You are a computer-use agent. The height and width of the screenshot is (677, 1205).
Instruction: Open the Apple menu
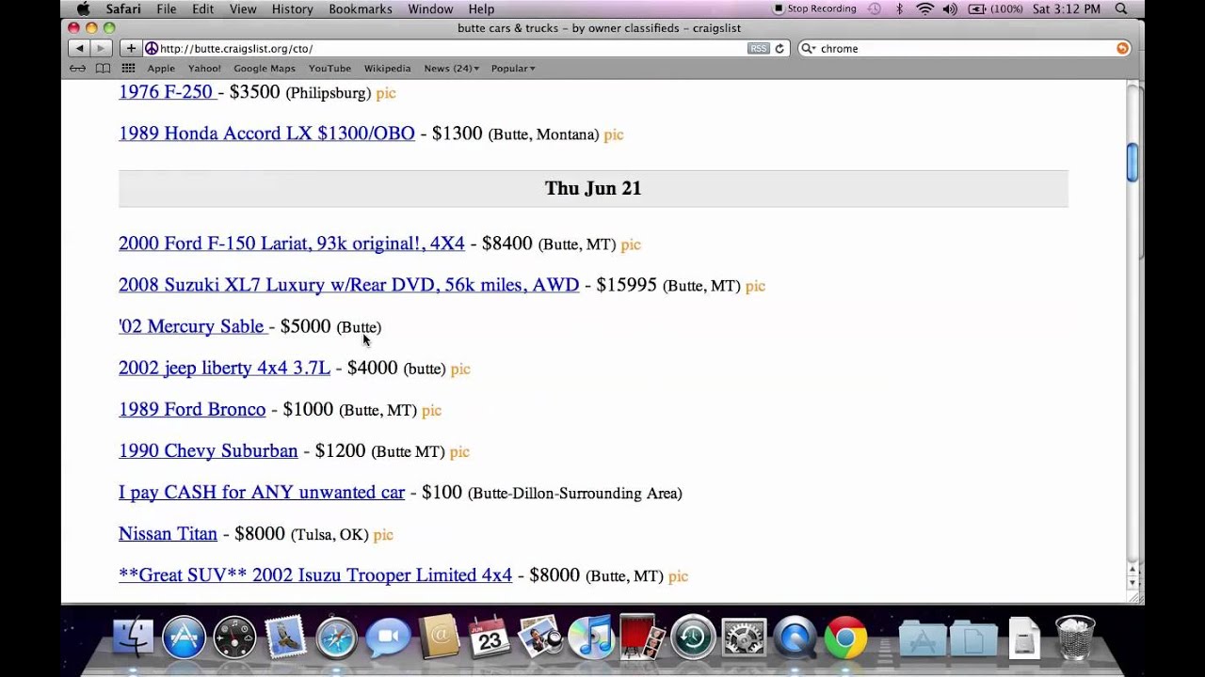[83, 8]
